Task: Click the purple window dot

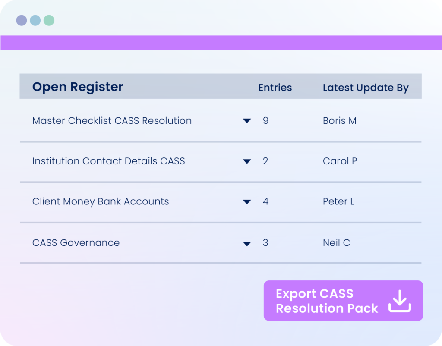Action: 22,20
